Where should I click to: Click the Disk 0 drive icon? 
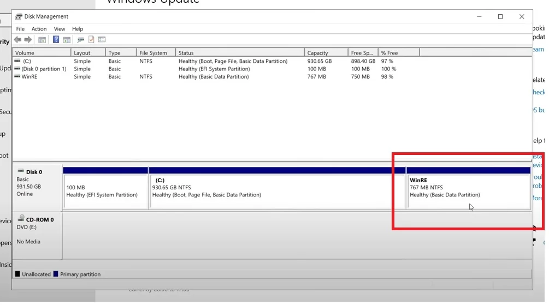pos(21,171)
